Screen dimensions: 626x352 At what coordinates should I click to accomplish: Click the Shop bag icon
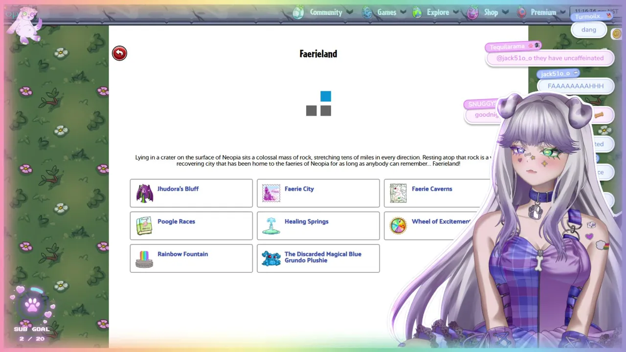[472, 12]
